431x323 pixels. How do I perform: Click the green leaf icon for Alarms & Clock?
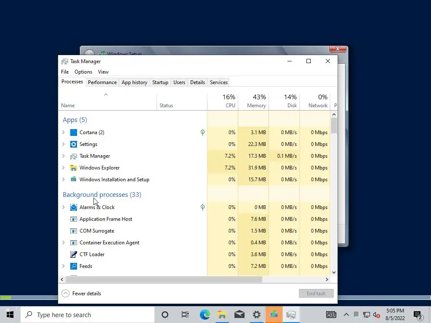(202, 207)
